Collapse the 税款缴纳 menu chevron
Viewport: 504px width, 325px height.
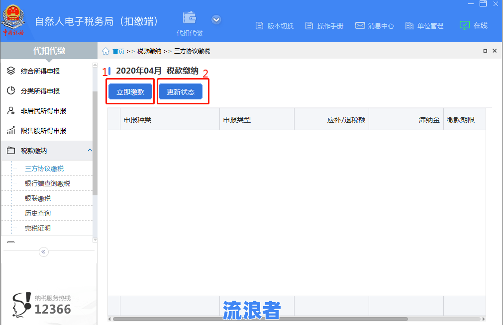tap(90, 150)
